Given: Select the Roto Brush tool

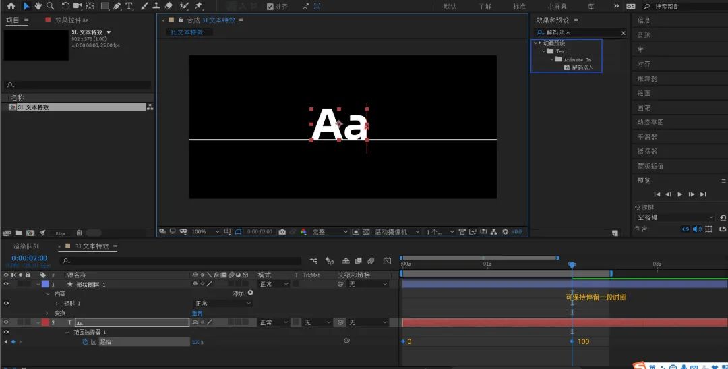Looking at the screenshot, I should pos(184,6).
